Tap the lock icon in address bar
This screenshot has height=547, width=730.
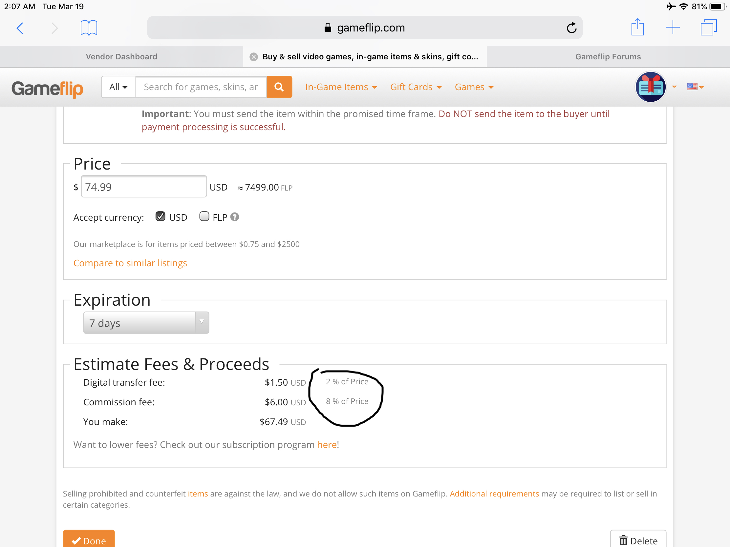(x=327, y=28)
